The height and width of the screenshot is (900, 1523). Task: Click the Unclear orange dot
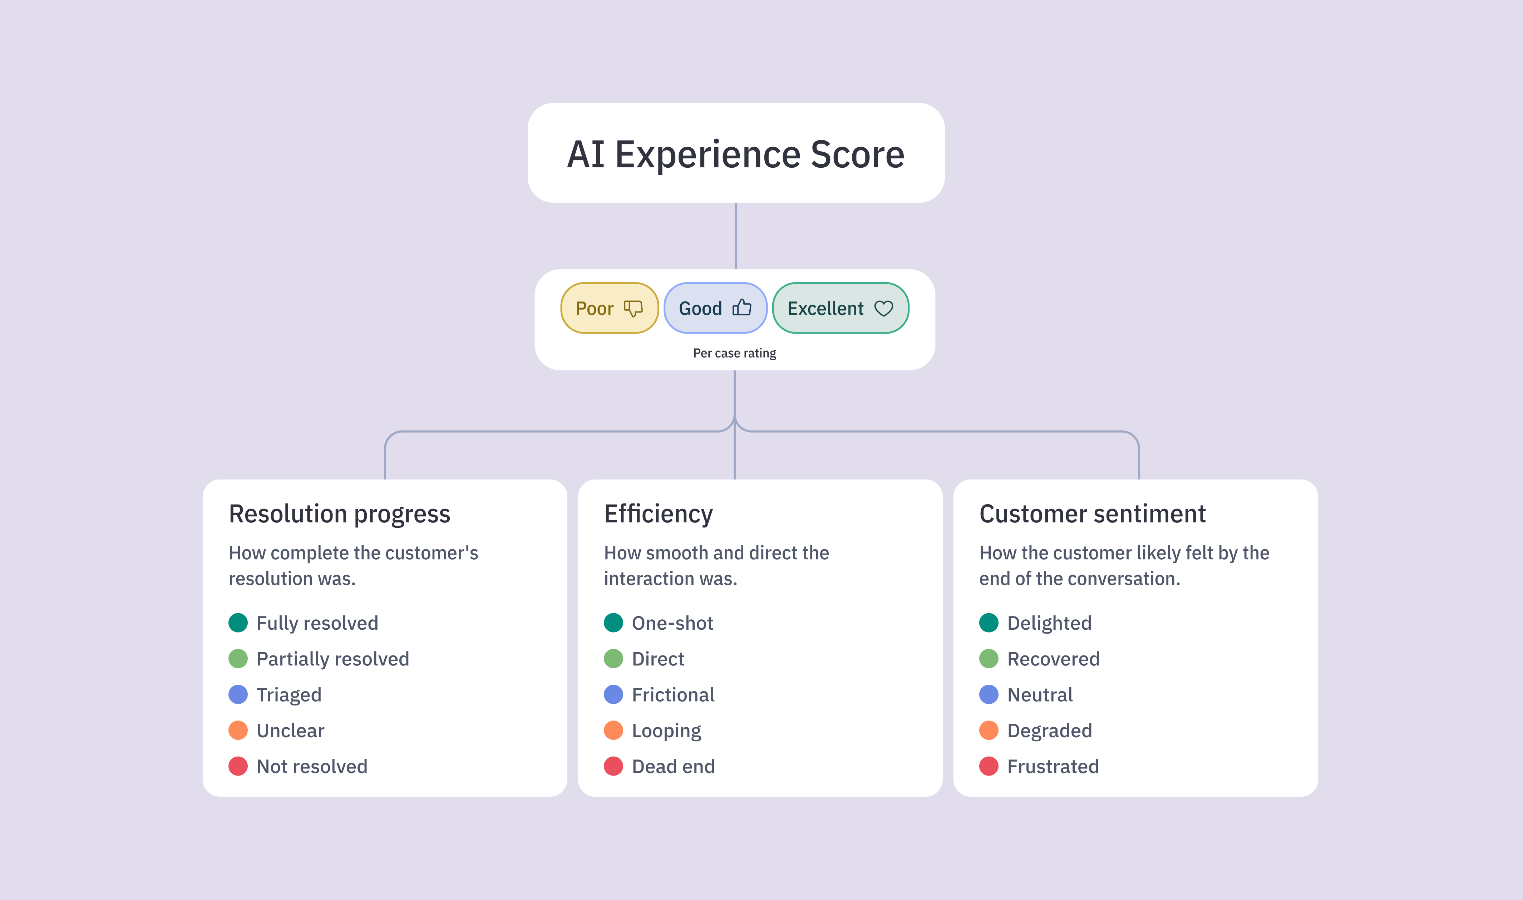(238, 730)
